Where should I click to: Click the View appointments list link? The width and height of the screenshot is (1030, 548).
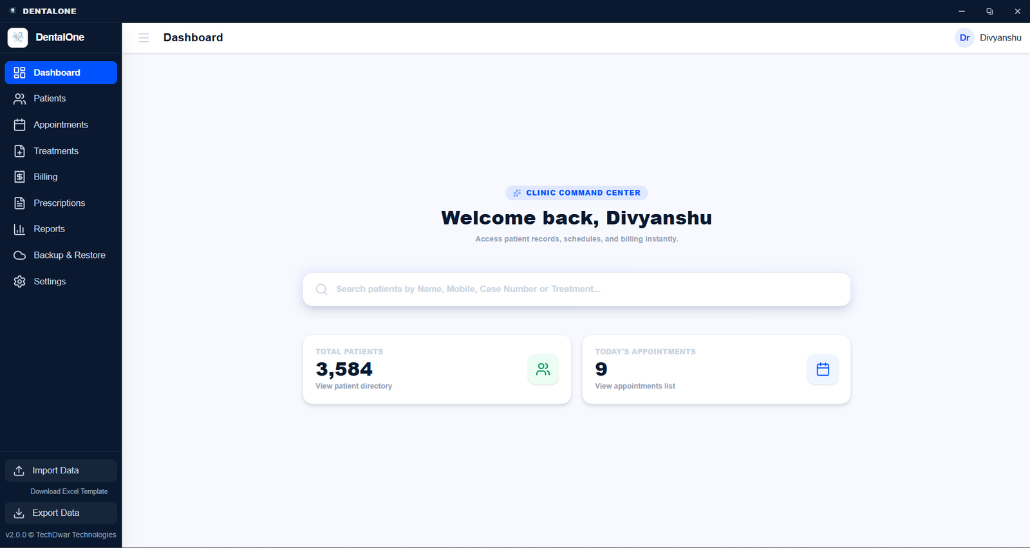635,387
